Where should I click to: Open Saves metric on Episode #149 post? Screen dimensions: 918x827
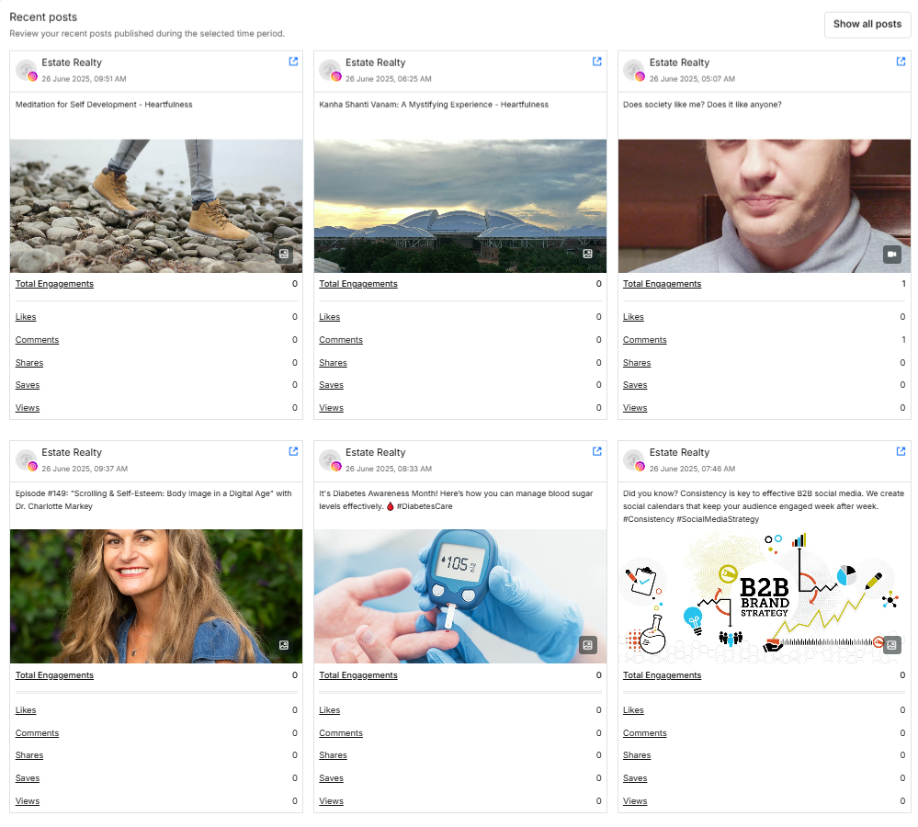[x=28, y=778]
